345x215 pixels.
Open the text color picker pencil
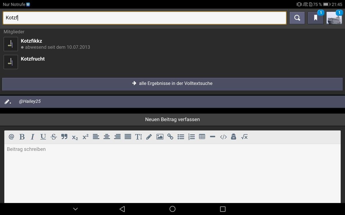(x=149, y=137)
